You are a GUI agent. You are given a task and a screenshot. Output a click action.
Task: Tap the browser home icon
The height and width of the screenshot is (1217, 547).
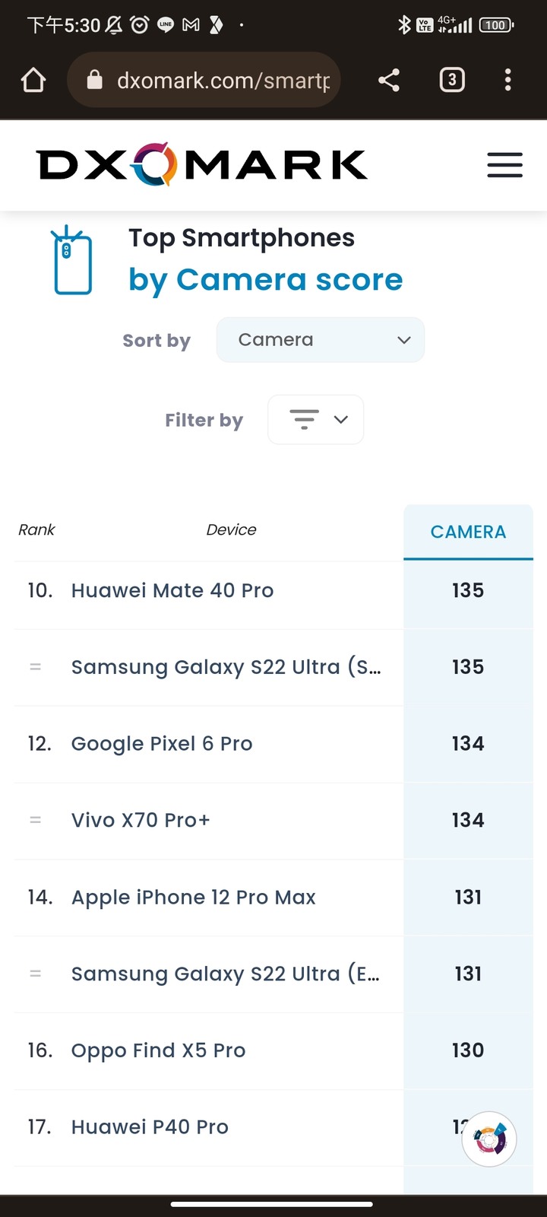coord(33,80)
